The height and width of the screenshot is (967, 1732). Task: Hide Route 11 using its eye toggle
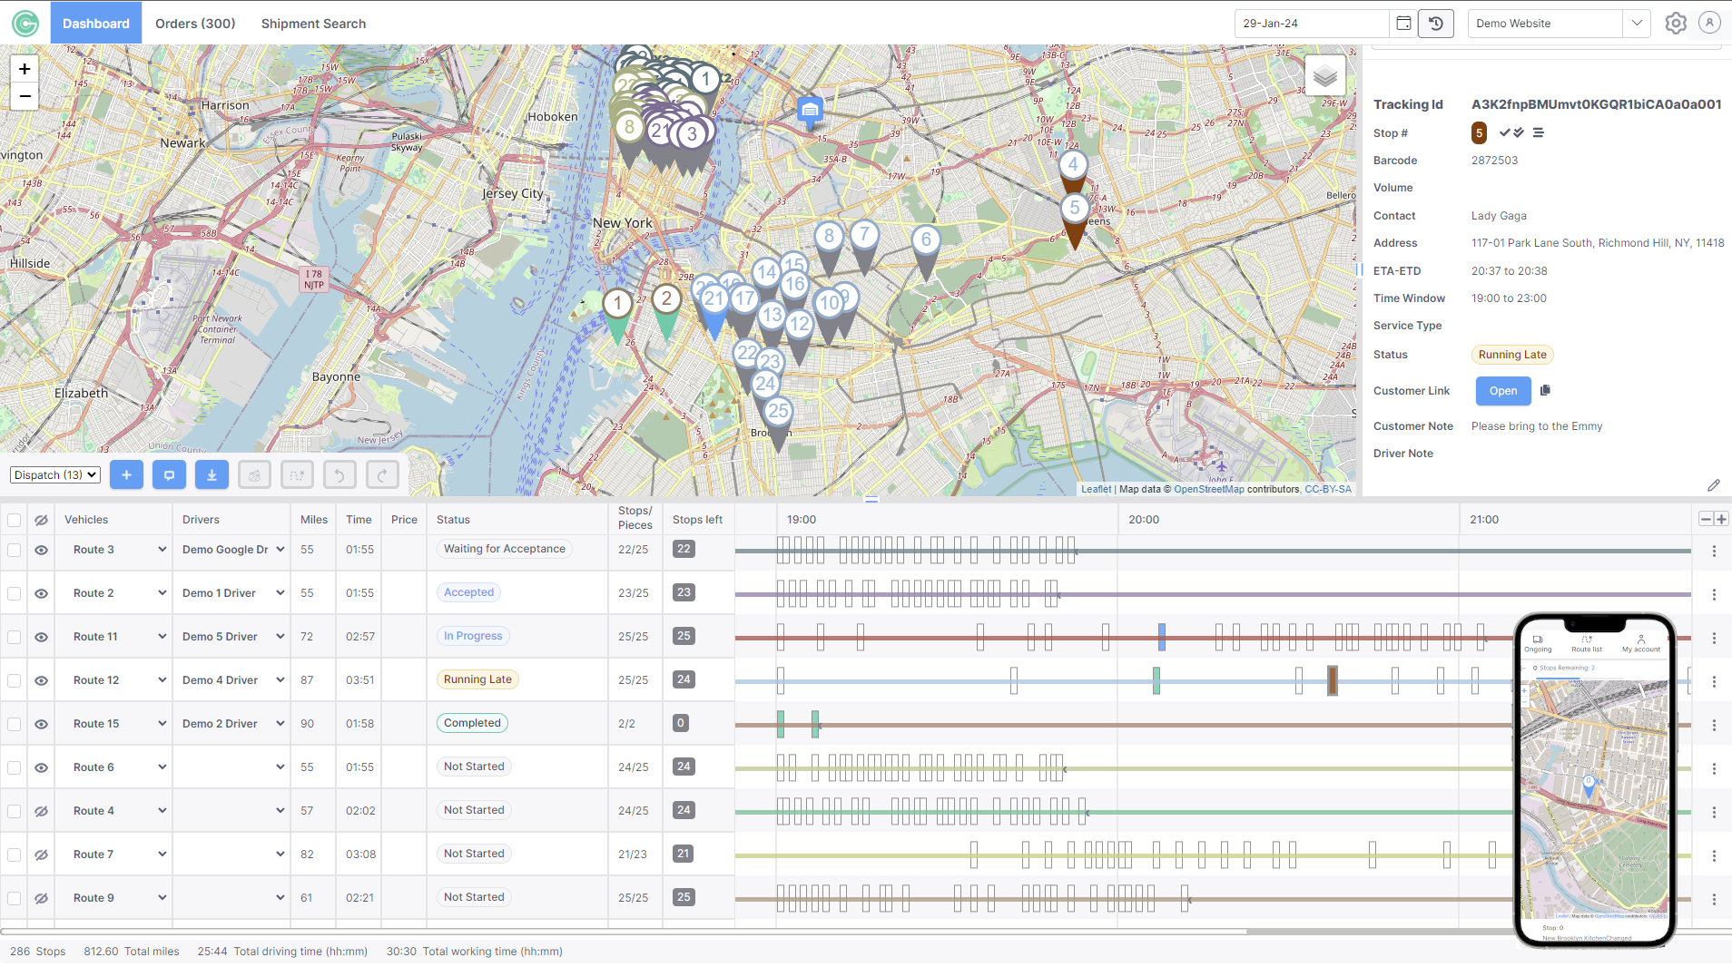tap(41, 636)
